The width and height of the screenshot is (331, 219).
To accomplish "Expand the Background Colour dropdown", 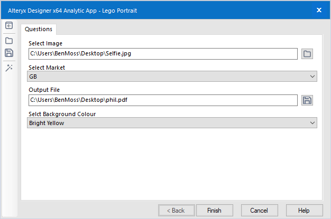I will coord(172,123).
